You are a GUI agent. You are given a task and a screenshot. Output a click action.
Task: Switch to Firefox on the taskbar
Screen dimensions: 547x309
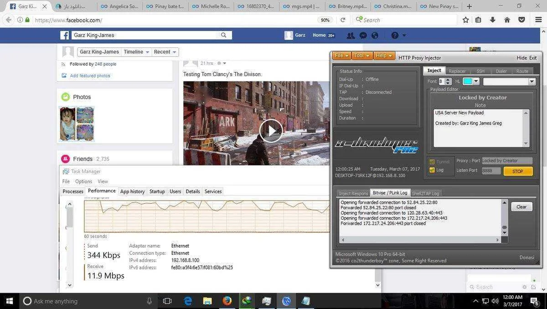[x=227, y=301]
